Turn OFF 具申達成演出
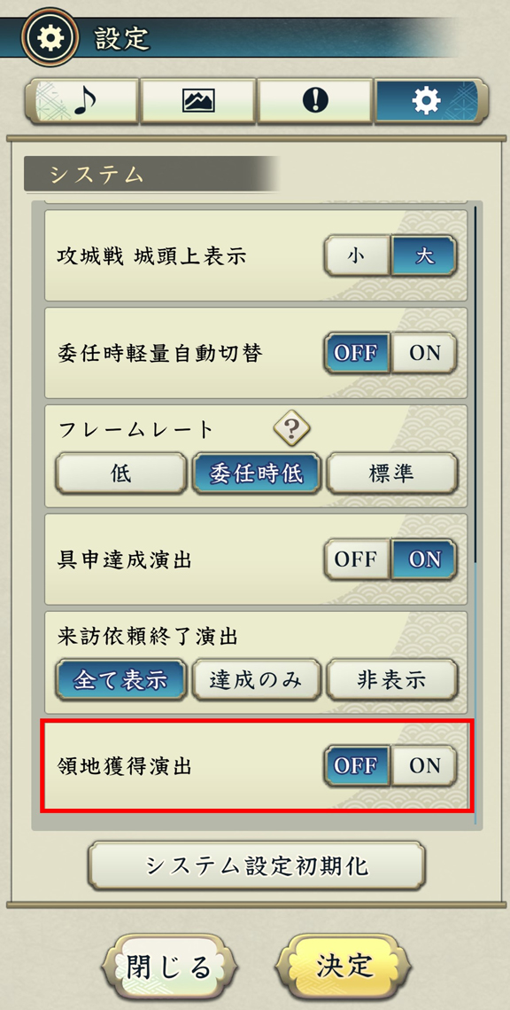 [357, 560]
